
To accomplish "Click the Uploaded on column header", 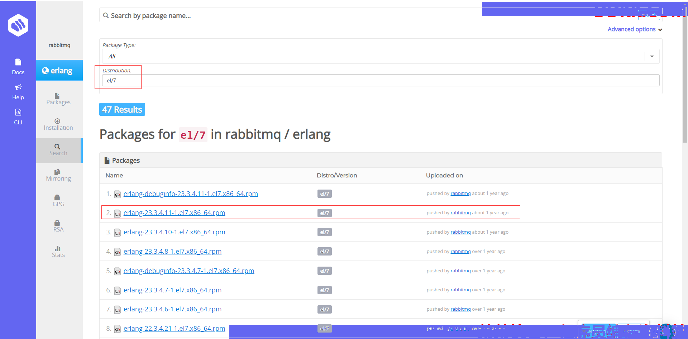I will [x=444, y=175].
